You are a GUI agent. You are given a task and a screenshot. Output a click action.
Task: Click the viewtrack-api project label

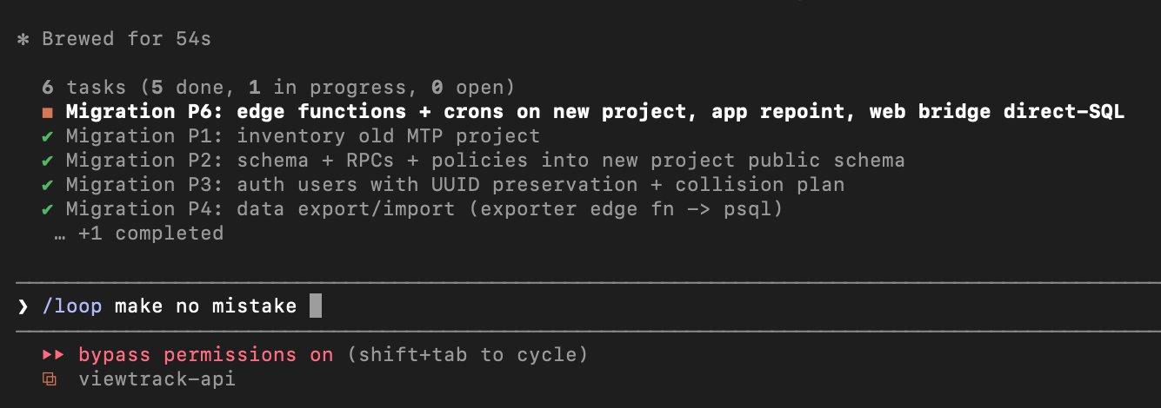157,379
